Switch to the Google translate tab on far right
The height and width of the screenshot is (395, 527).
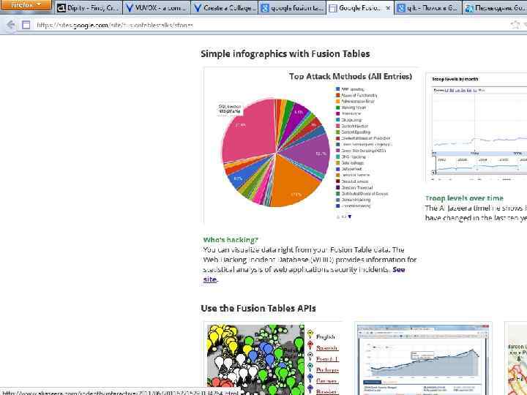(495, 8)
